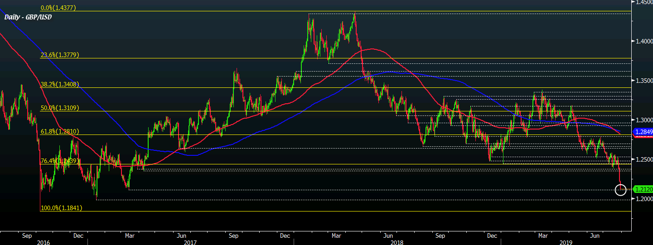Click the 2018 year label on time axis

coord(397,242)
